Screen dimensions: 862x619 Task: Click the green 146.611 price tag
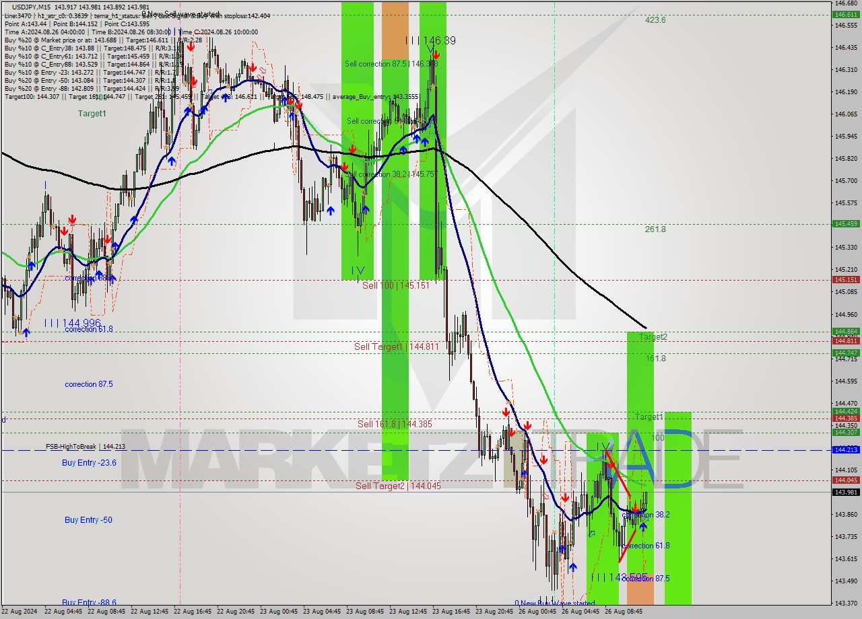point(847,14)
